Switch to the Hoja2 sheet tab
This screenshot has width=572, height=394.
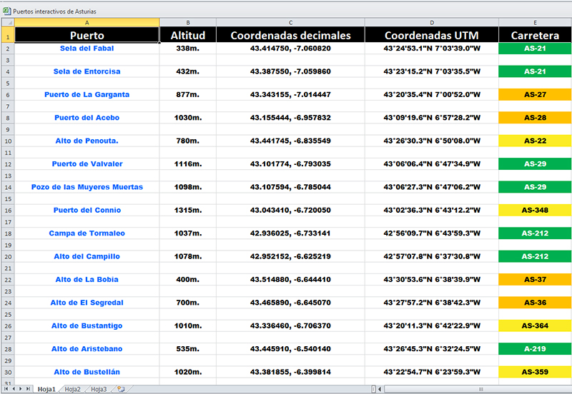pos(73,389)
